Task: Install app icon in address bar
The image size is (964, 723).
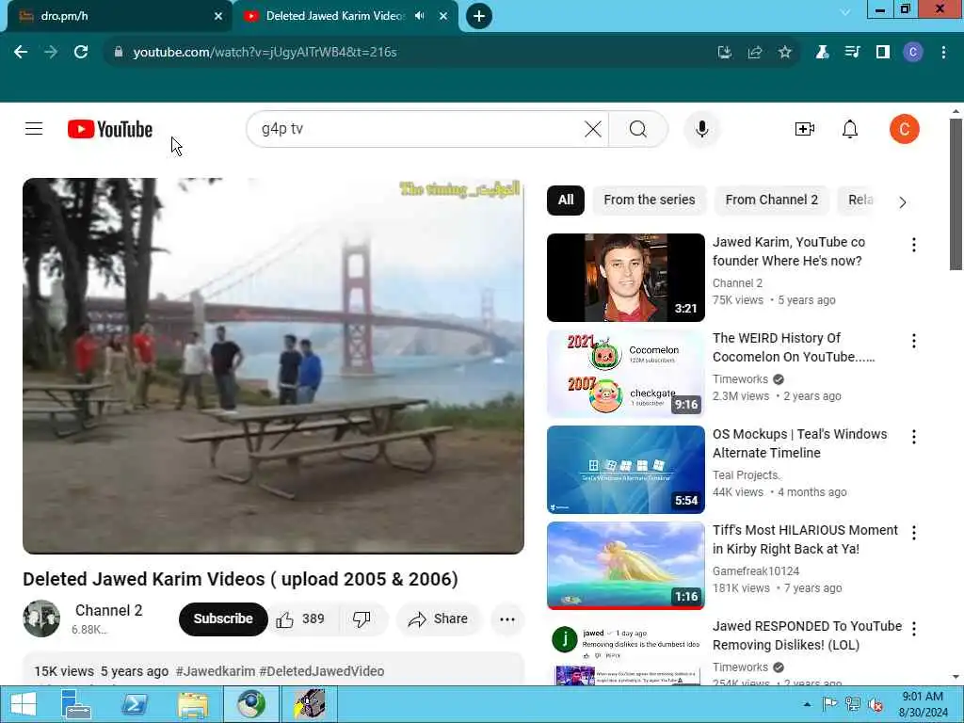Action: pos(725,53)
